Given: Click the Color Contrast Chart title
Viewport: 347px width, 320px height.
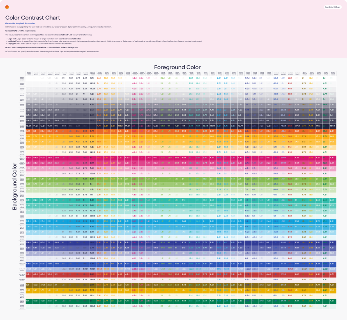Looking at the screenshot, I should click(x=33, y=18).
